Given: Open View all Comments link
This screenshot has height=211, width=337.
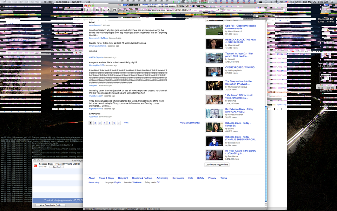Looking at the screenshot, I should click(190, 123).
